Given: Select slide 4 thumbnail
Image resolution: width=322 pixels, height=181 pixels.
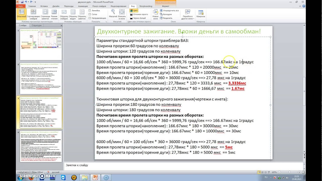Looking at the screenshot, I should 41,146.
